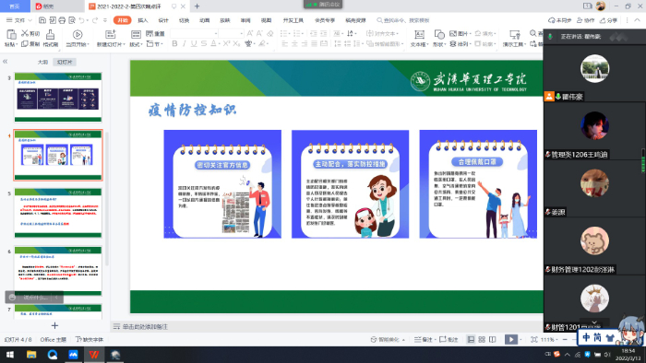The width and height of the screenshot is (646, 363).
Task: Select slide 5 thumbnail
Action: (58, 213)
